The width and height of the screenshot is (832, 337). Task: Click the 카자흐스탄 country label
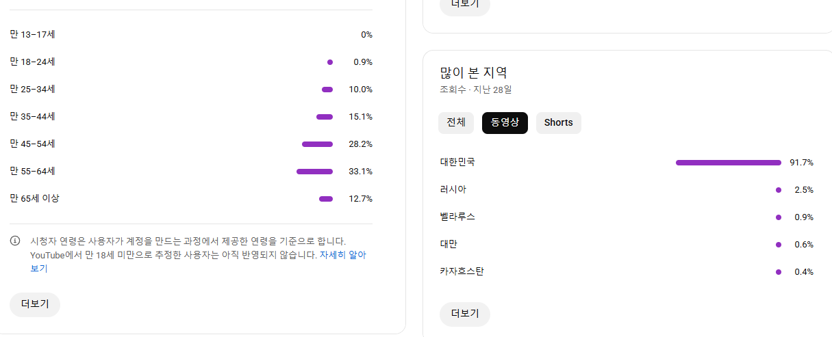pyautogui.click(x=462, y=271)
